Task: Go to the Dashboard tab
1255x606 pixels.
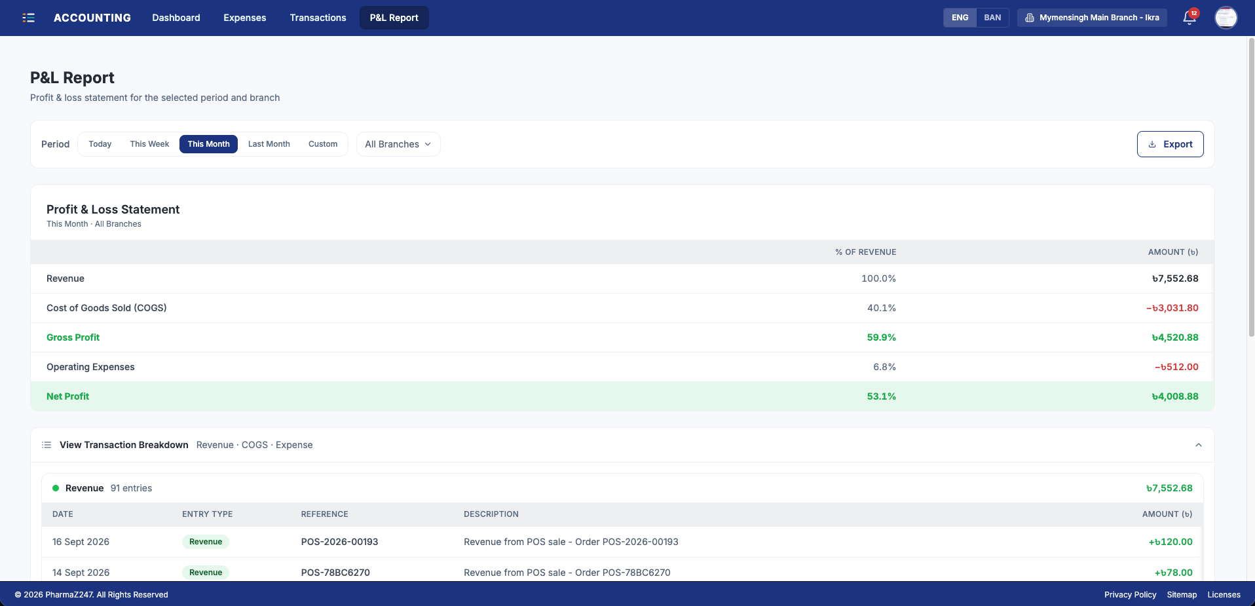Action: (176, 18)
